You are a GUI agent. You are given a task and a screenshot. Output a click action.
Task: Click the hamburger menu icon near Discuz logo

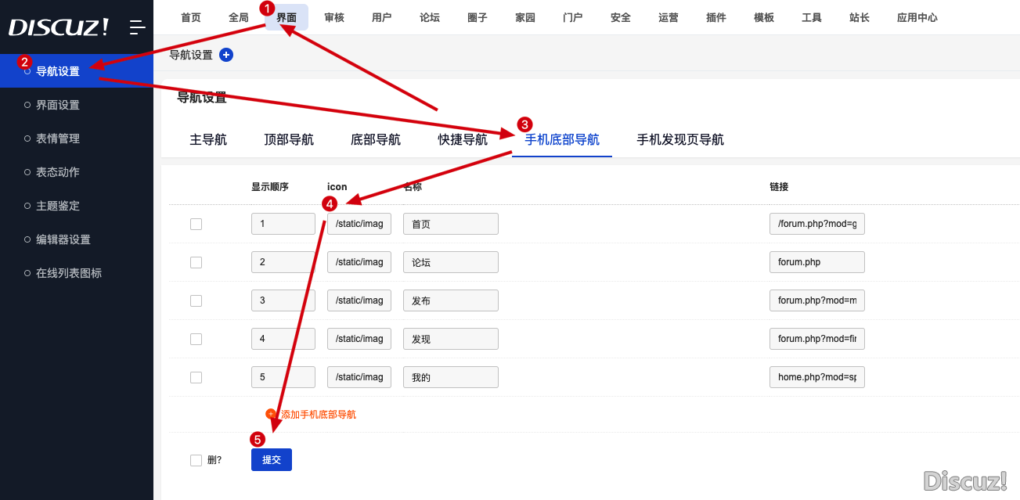137,26
